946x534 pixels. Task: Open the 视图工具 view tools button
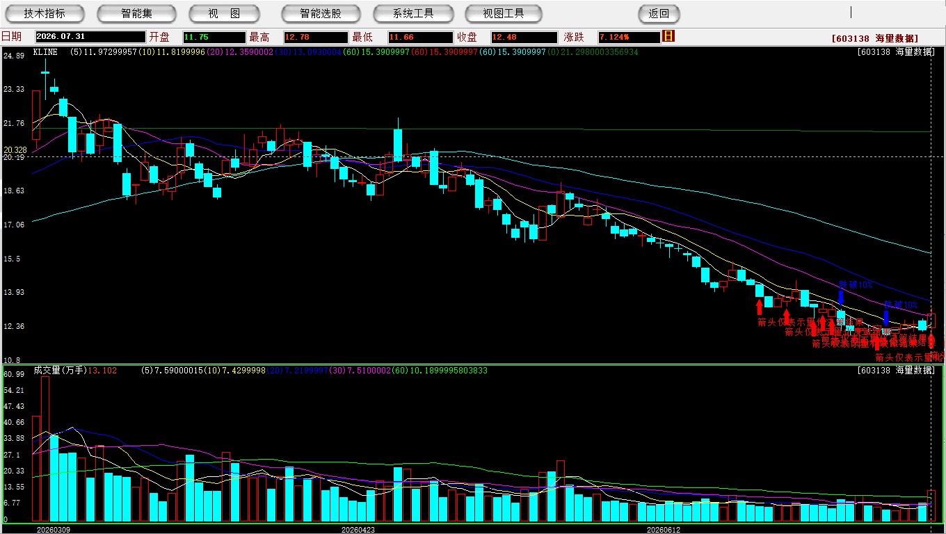[504, 13]
